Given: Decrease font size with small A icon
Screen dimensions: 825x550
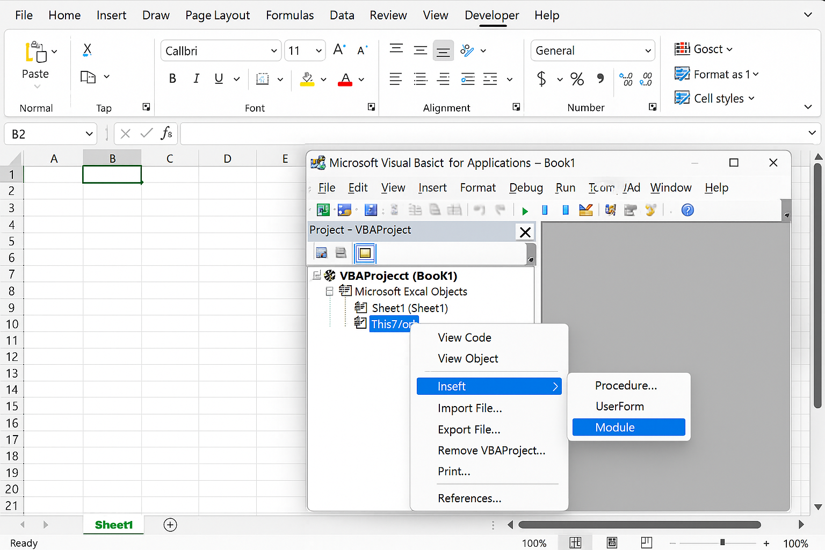Looking at the screenshot, I should pos(362,50).
